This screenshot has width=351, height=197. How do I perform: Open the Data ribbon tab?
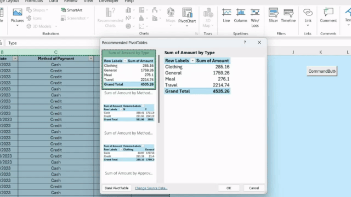click(53, 1)
